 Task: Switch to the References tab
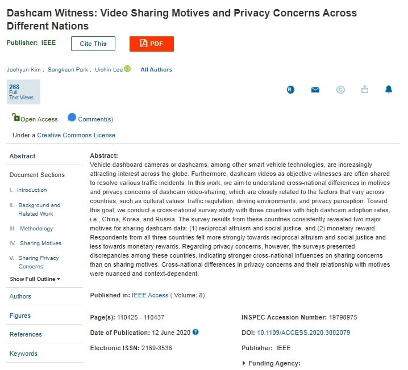[26, 334]
